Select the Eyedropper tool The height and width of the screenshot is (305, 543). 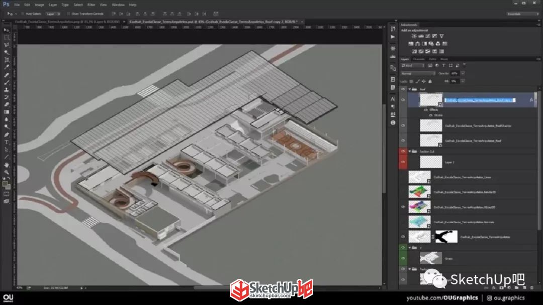click(6, 67)
